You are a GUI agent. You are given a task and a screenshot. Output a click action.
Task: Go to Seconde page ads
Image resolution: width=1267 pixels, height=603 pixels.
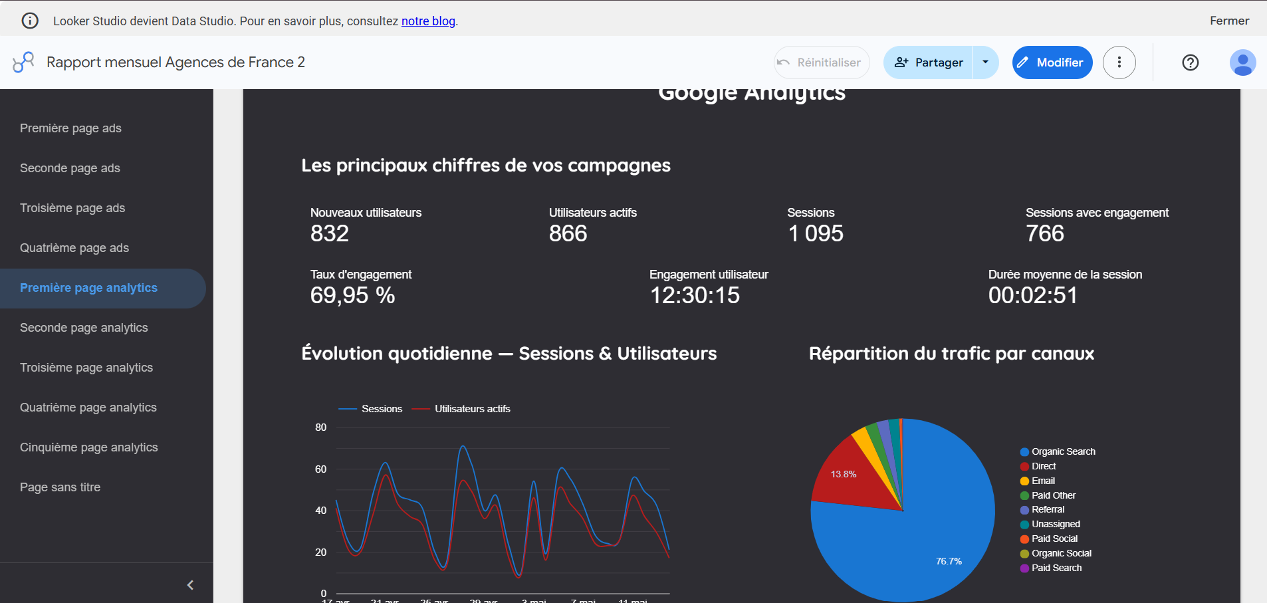[x=70, y=168]
